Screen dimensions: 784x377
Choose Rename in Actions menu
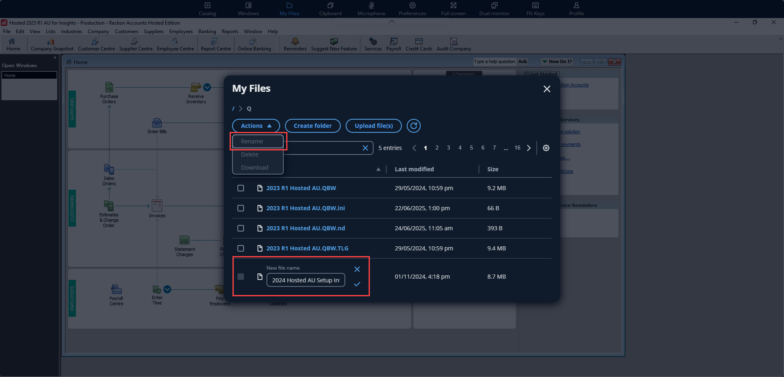pyautogui.click(x=258, y=141)
